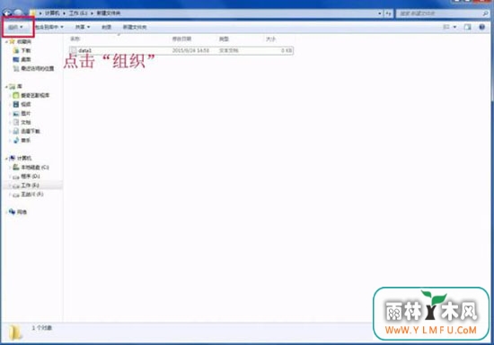Open 工作 (E:) drive in sidebar
The height and width of the screenshot is (345, 494).
pyautogui.click(x=30, y=185)
